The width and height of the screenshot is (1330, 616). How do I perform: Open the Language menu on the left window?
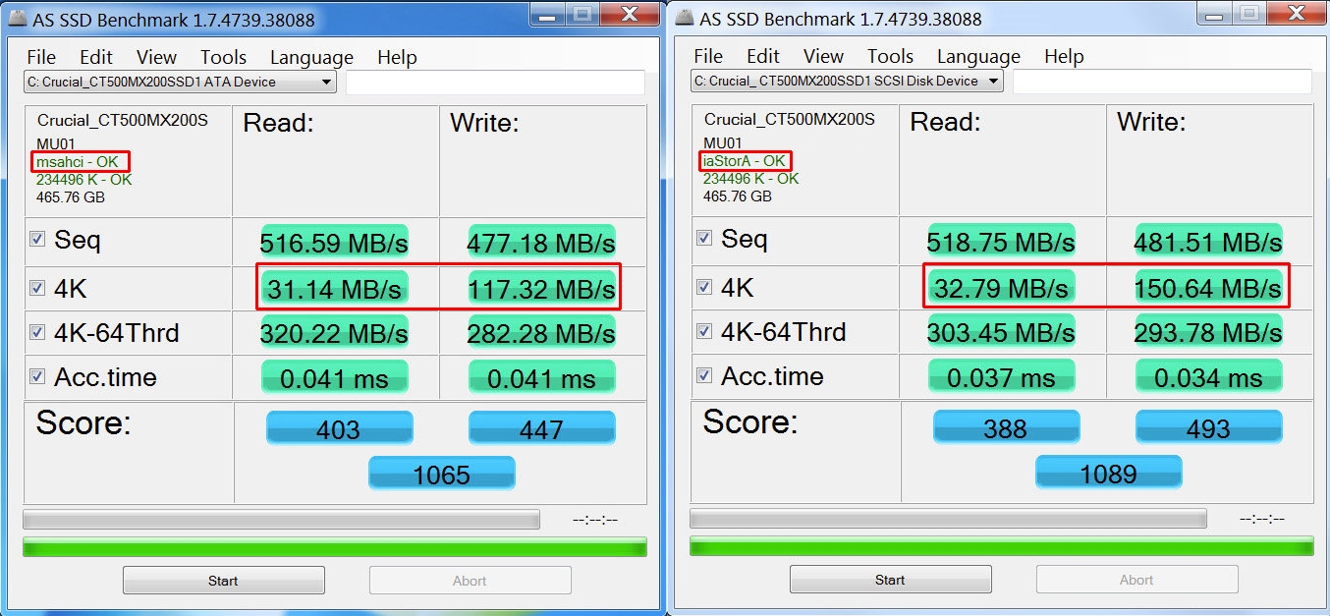click(x=310, y=57)
